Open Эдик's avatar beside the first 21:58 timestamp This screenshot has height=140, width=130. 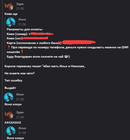click(x=9, y=7)
